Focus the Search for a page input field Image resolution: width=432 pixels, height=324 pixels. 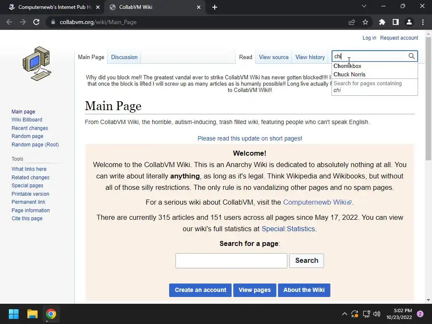(x=231, y=261)
